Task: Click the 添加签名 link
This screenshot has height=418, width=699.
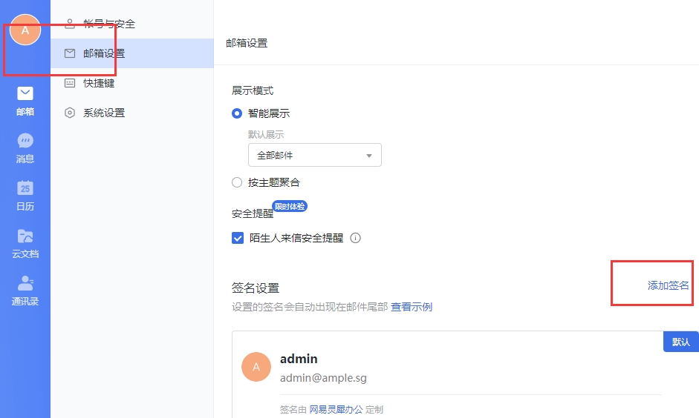Action: [668, 285]
